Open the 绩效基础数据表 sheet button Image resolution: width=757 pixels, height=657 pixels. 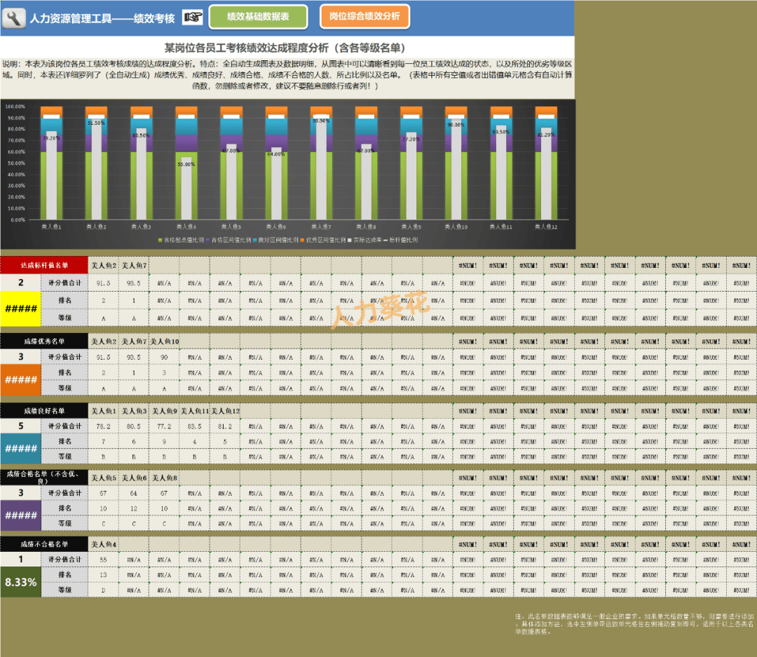tap(258, 17)
